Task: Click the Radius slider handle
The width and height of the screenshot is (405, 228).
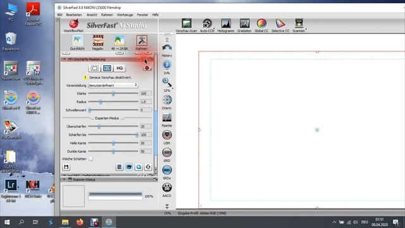Action: [101, 102]
